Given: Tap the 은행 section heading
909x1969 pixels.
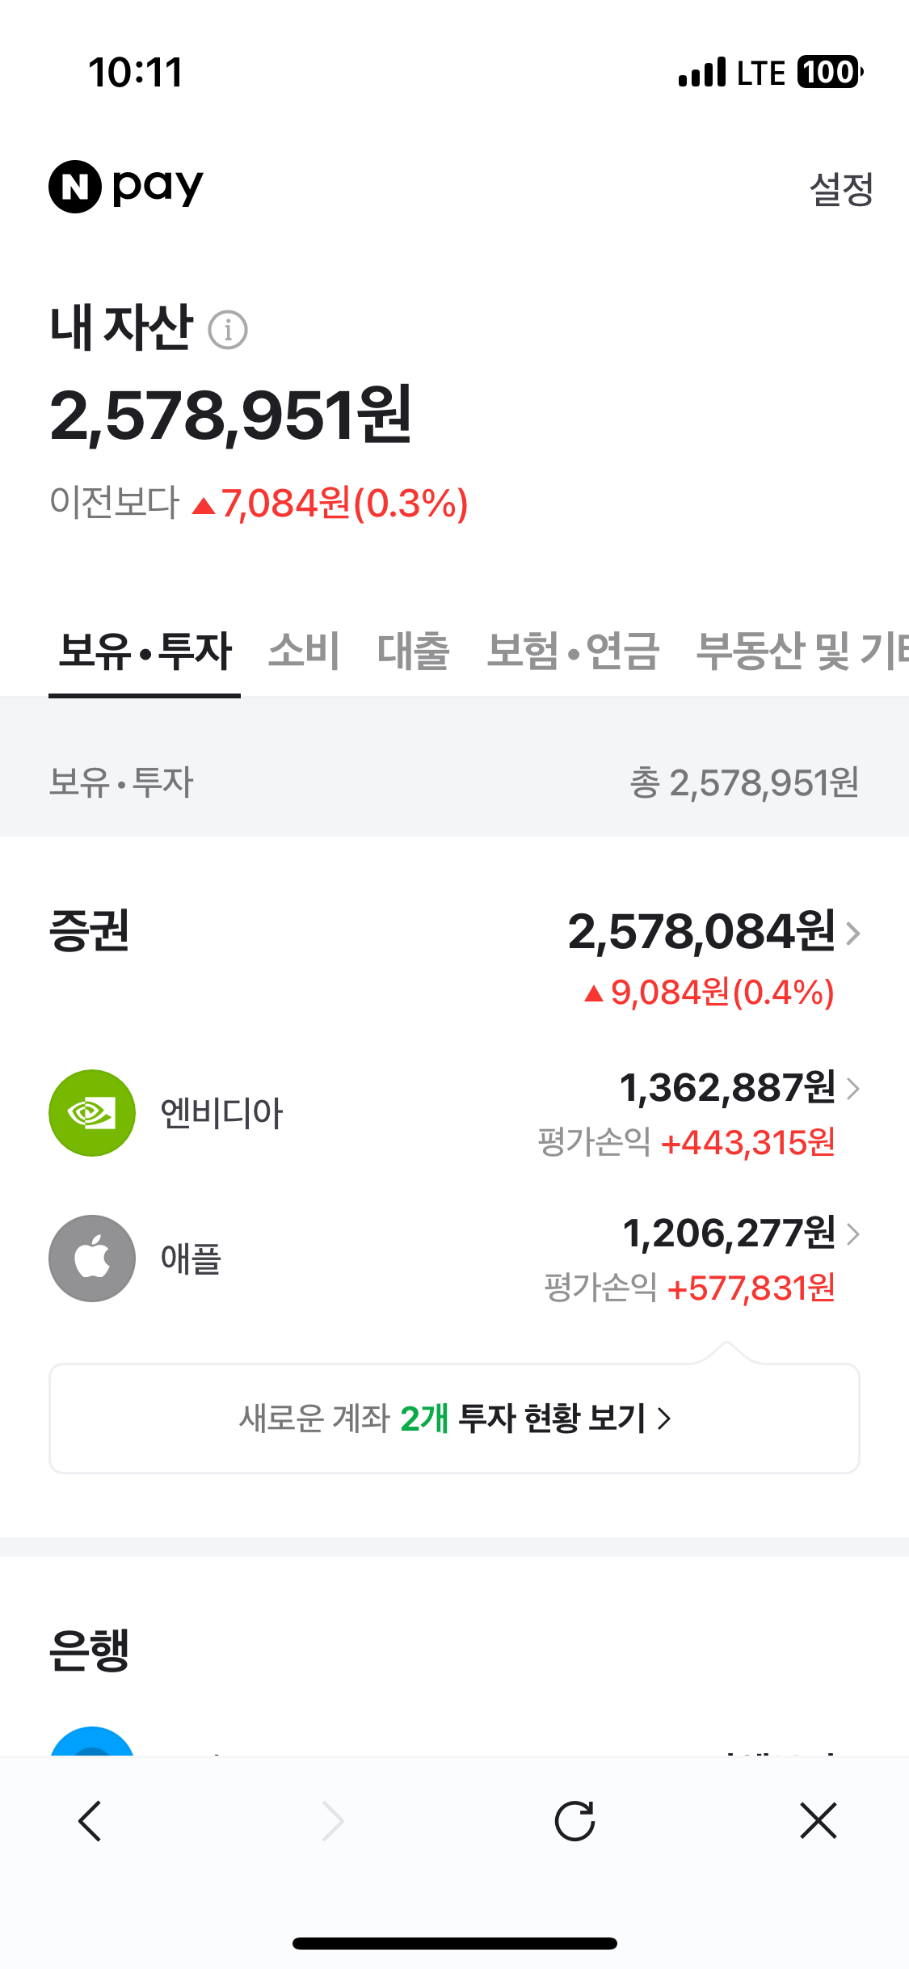Looking at the screenshot, I should tap(89, 1650).
